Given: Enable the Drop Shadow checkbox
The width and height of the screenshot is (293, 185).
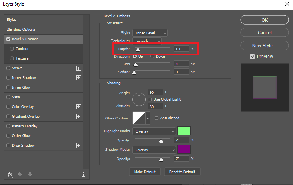Looking at the screenshot, I should [8, 145].
